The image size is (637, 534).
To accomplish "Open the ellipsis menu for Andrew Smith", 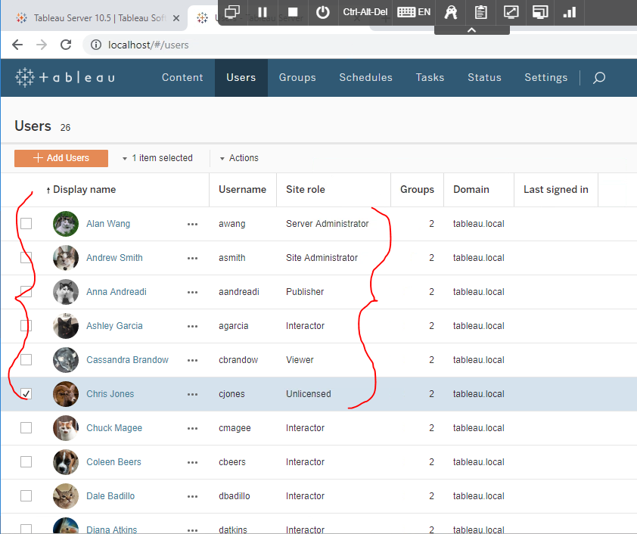I will [x=193, y=258].
